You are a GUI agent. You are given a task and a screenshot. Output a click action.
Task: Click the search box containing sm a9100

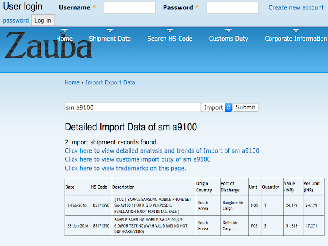tap(132, 107)
